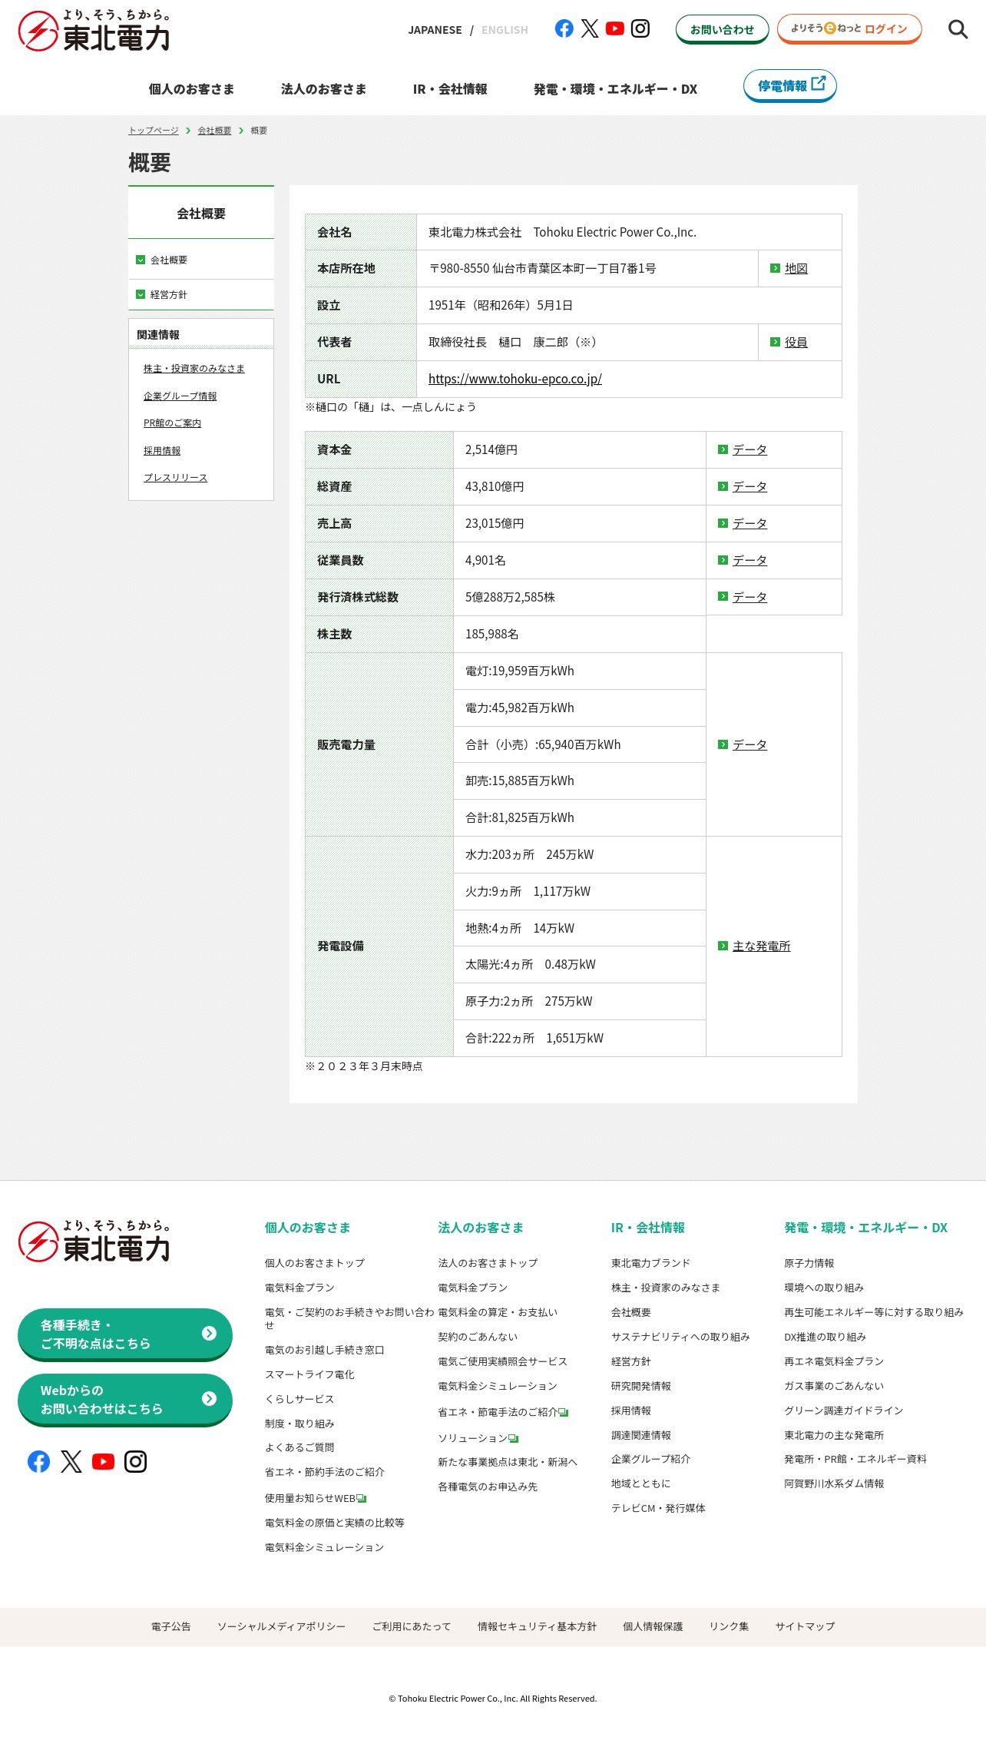Open データ link for 発行済株式総数
The height and width of the screenshot is (1737, 986).
pyautogui.click(x=749, y=597)
